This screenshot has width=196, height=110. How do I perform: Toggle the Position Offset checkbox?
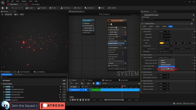[146, 49]
